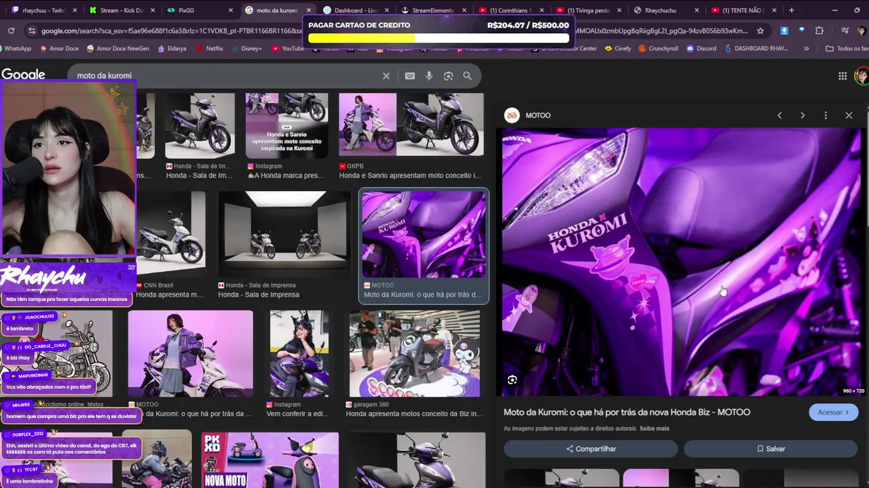869x488 pixels.
Task: Open the Extensions puzzle menu
Action: 819,30
